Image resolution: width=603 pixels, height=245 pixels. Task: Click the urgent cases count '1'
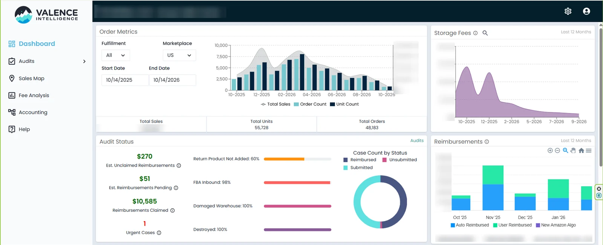click(x=145, y=224)
